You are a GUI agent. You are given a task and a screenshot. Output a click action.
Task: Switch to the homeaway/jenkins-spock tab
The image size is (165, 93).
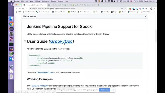point(34,5)
